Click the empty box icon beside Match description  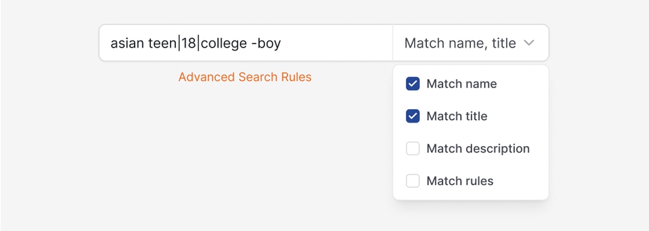(x=413, y=148)
